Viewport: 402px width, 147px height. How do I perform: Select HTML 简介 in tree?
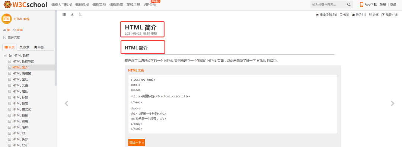(x=20, y=67)
